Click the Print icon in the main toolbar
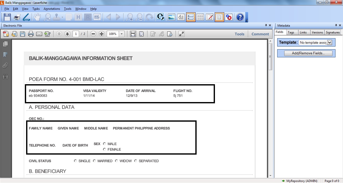 [x=17, y=17]
